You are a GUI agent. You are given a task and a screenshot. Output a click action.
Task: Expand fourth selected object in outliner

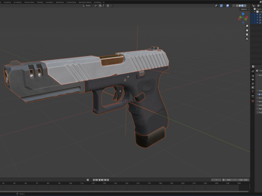257,22
